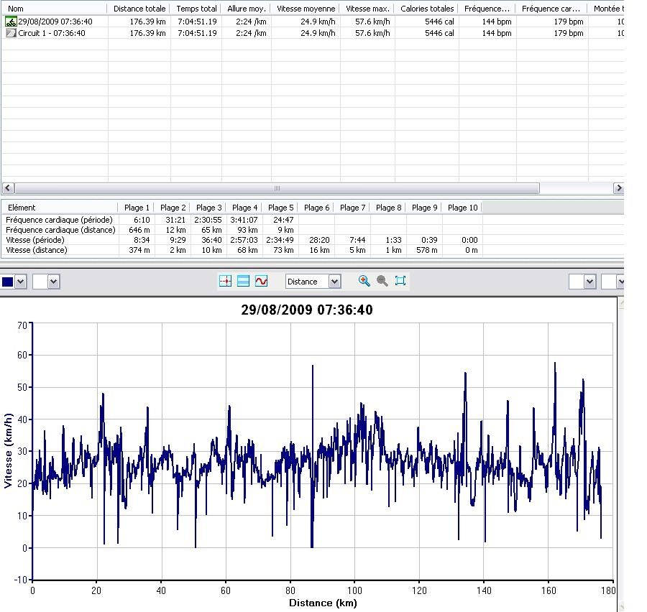Screen dimensions: 647x612
Task: Click the Plage 10 column header
Action: (x=462, y=208)
